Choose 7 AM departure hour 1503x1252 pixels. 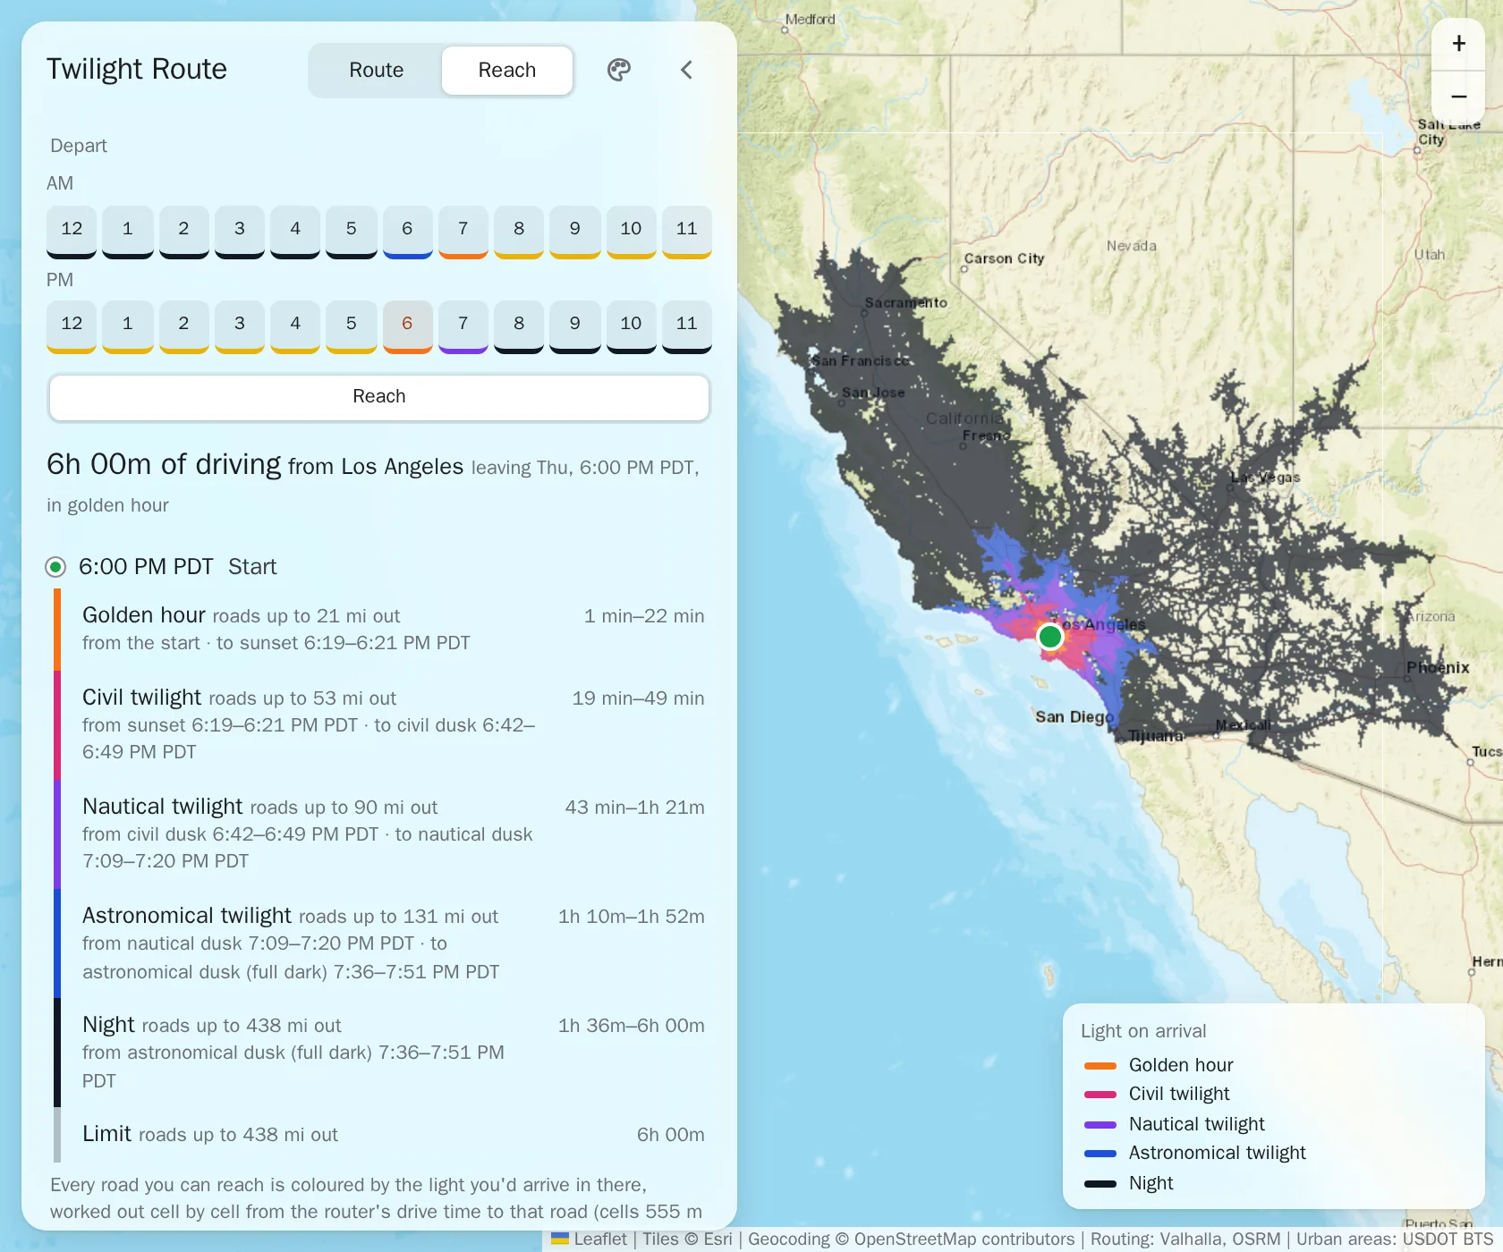(463, 232)
